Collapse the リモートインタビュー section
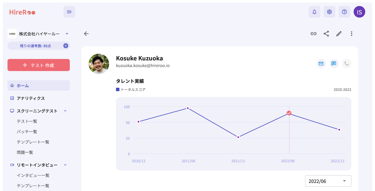Viewport: 375px width, 191px height. point(65,165)
